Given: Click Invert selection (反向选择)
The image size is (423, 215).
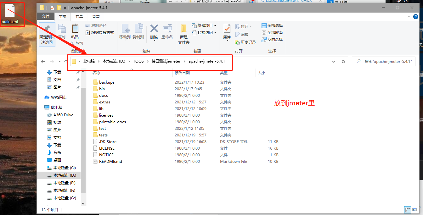Looking at the screenshot, I should pyautogui.click(x=272, y=40).
